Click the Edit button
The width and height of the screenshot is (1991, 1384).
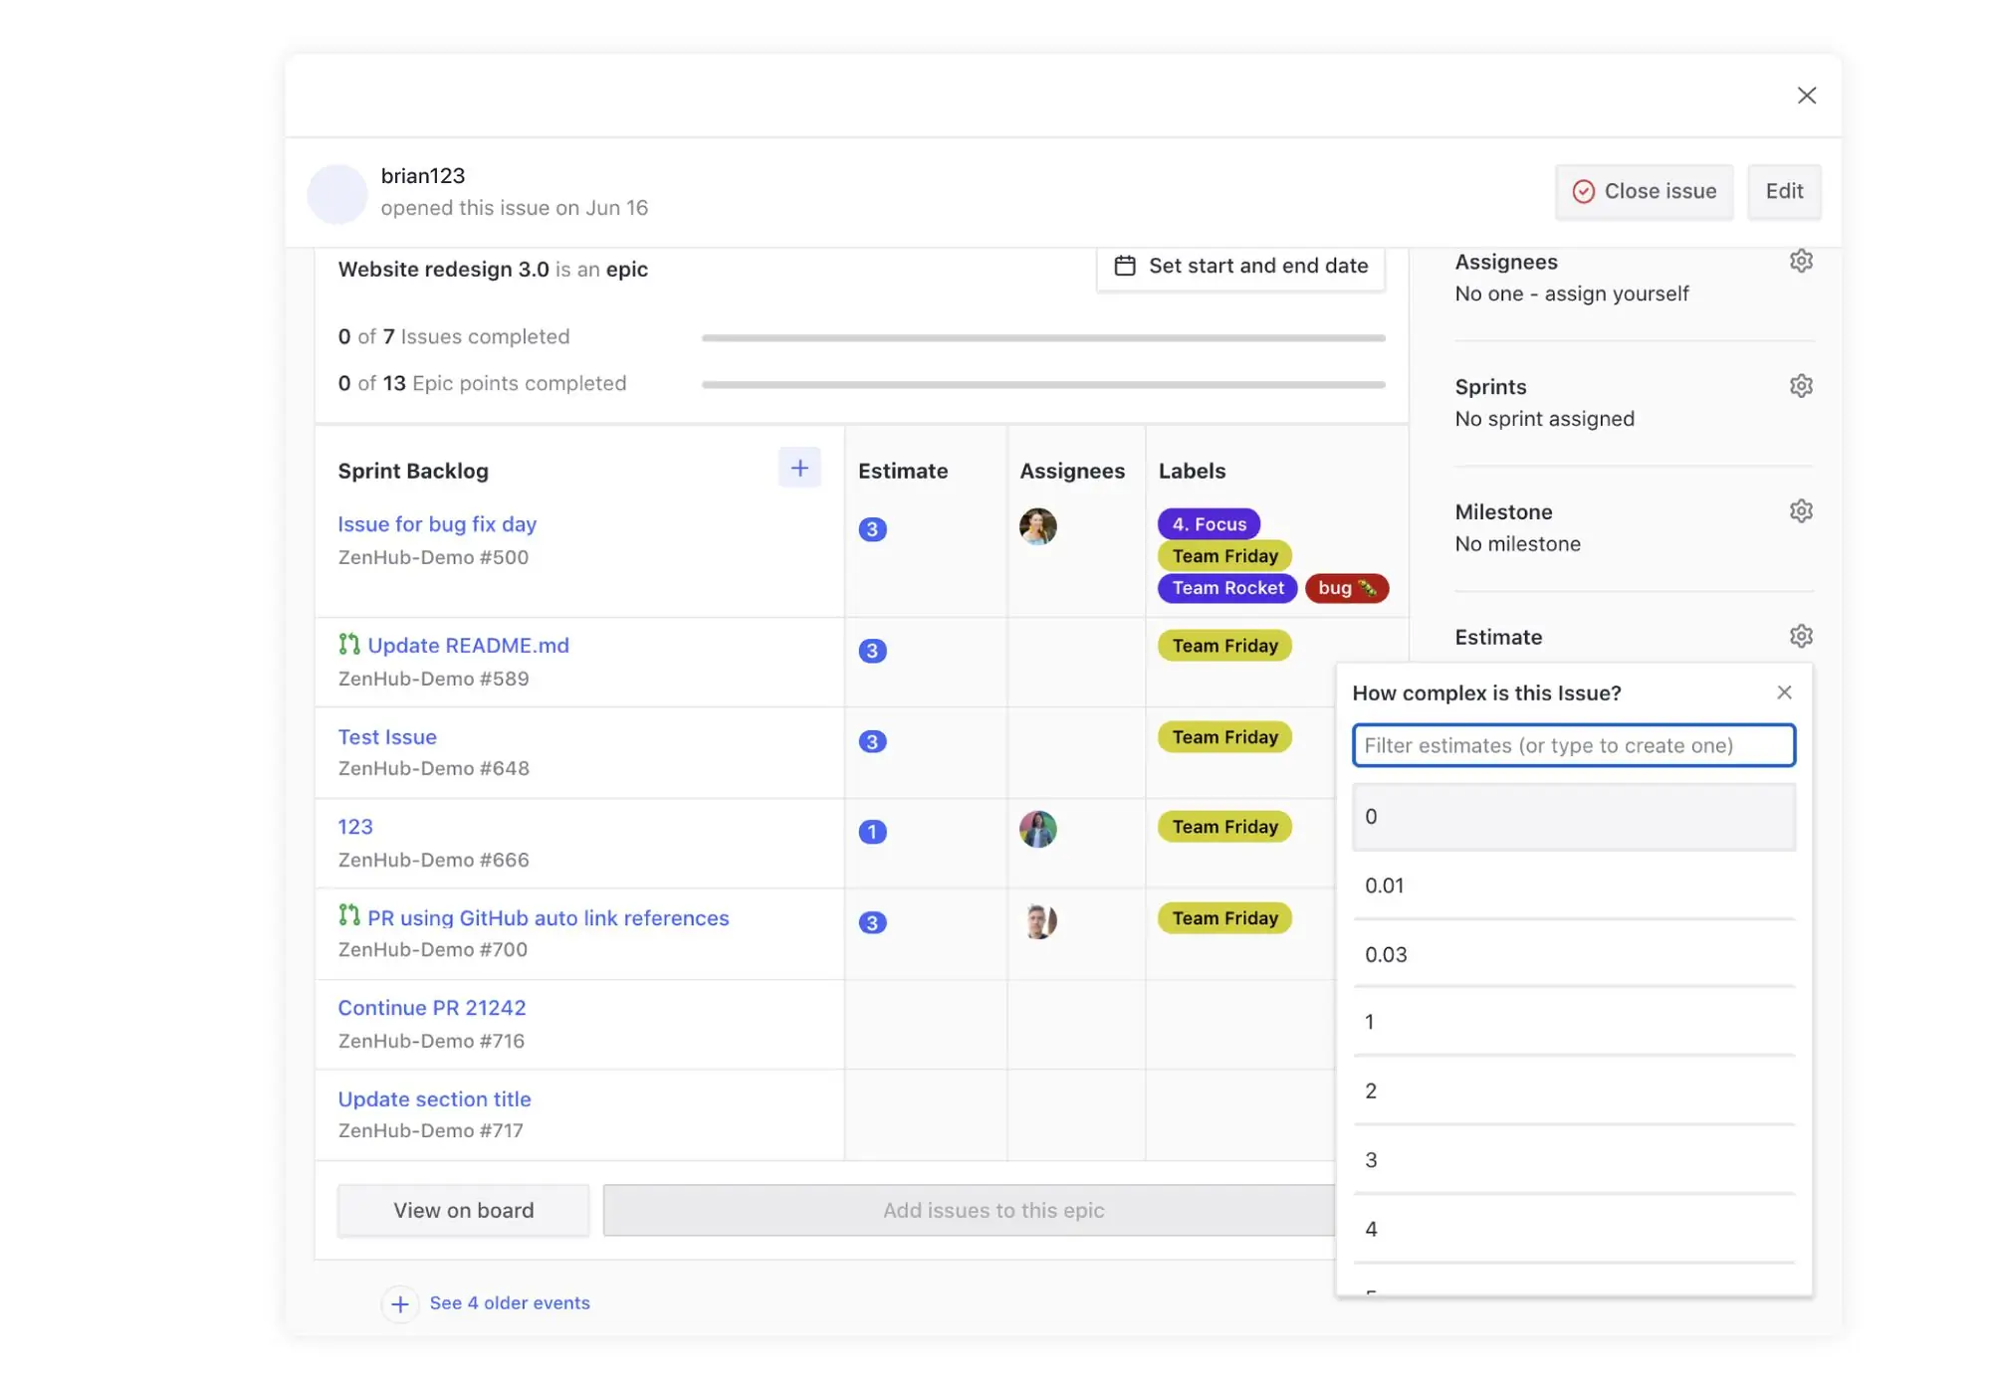point(1784,191)
